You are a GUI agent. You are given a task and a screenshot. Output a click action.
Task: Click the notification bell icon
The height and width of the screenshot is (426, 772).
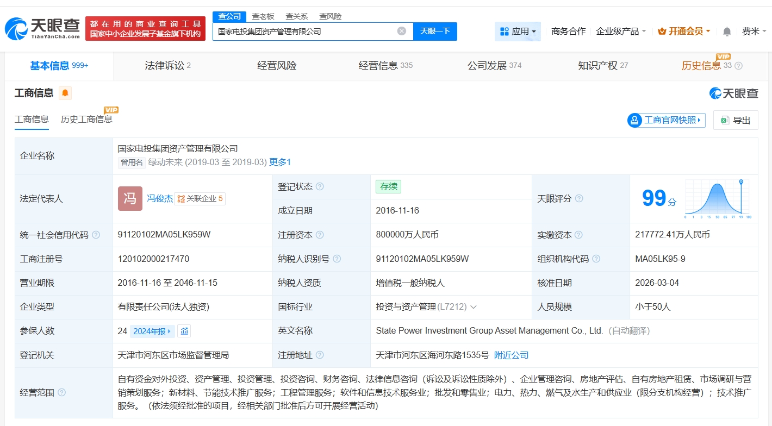coord(727,32)
